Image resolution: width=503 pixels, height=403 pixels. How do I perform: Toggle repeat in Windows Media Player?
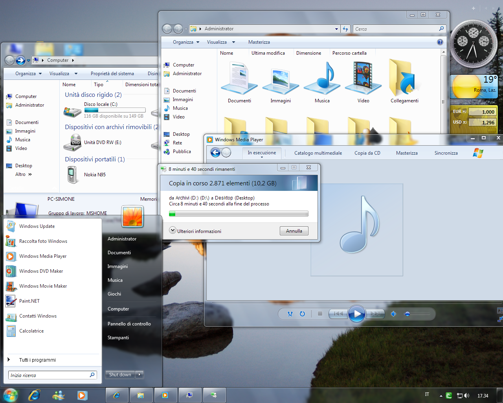pyautogui.click(x=302, y=314)
